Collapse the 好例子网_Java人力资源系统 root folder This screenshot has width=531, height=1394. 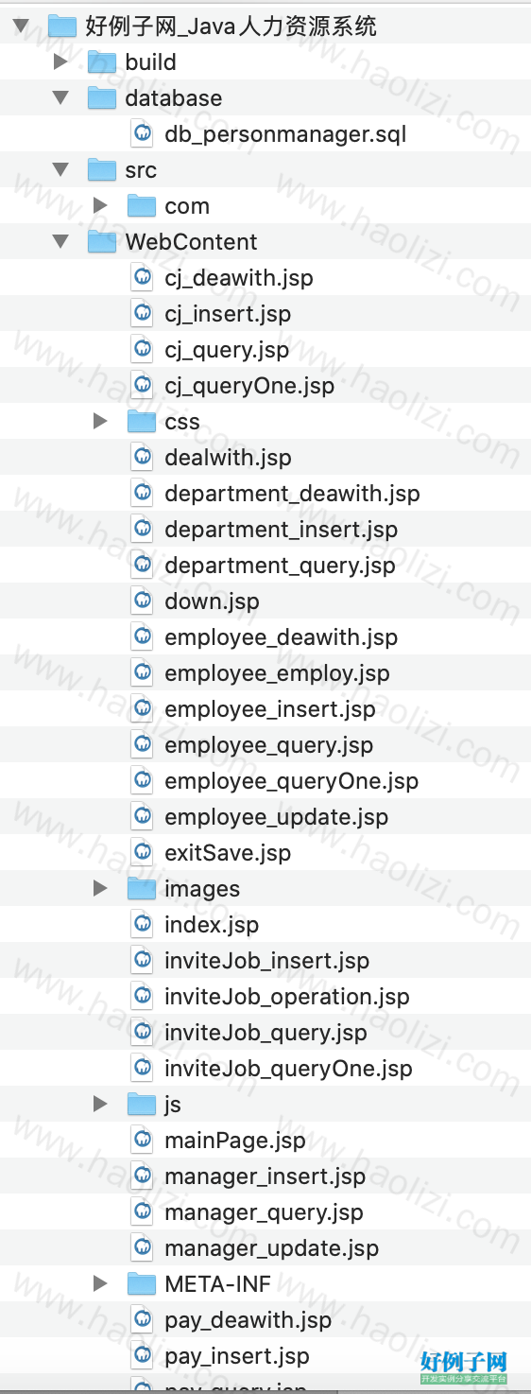(x=22, y=26)
